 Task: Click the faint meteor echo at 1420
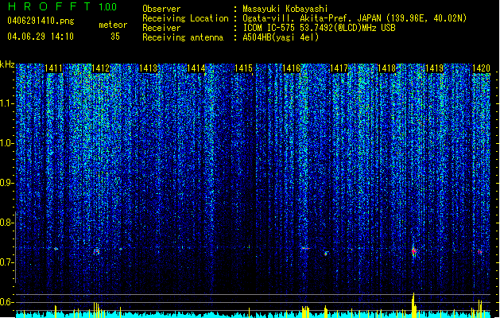(480, 252)
